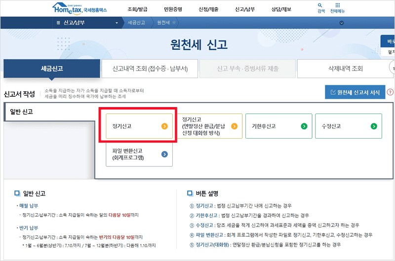Click the orange arrow on 연말정산 환급/분납 card
Screen dimensions: 395x261
[x=234, y=126]
